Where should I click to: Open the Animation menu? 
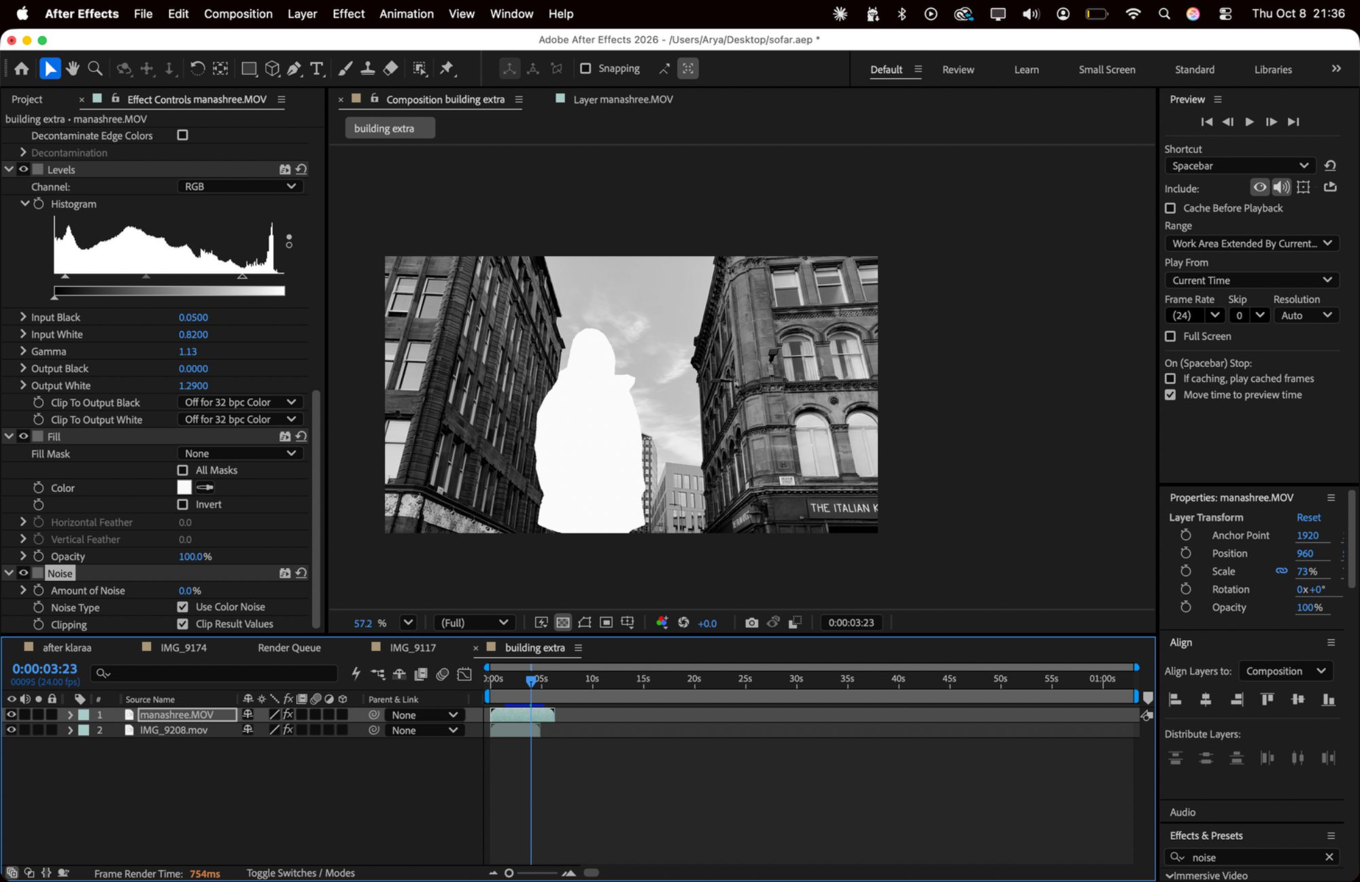(406, 14)
